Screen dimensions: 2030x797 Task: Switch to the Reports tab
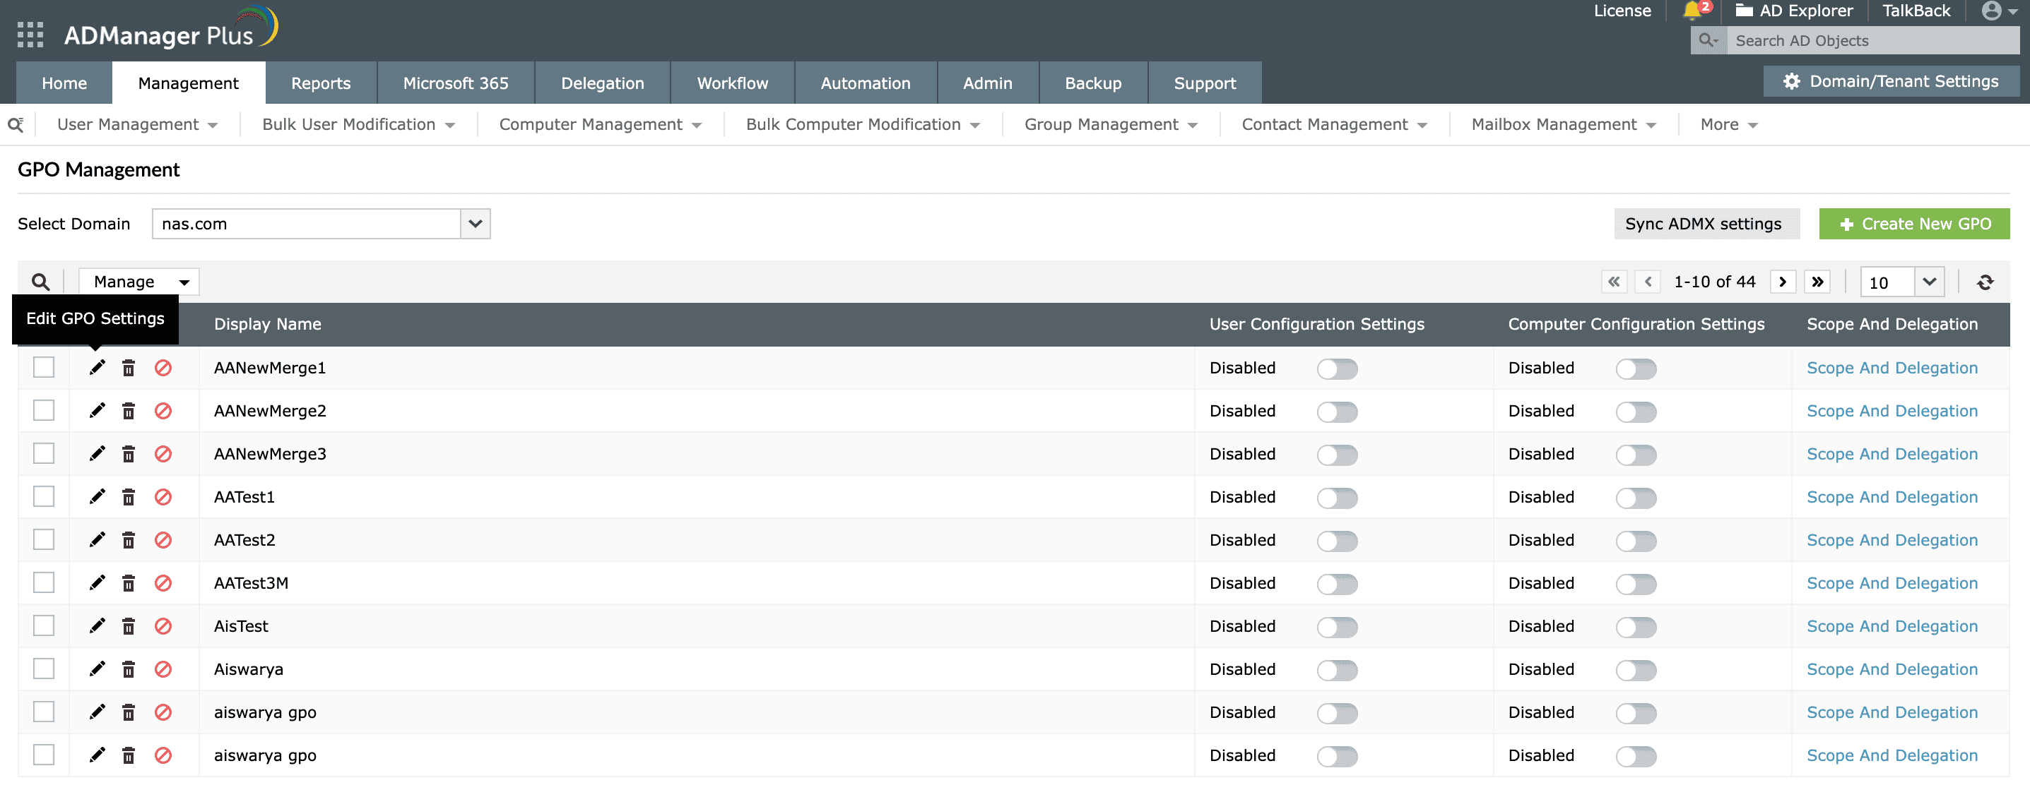320,83
